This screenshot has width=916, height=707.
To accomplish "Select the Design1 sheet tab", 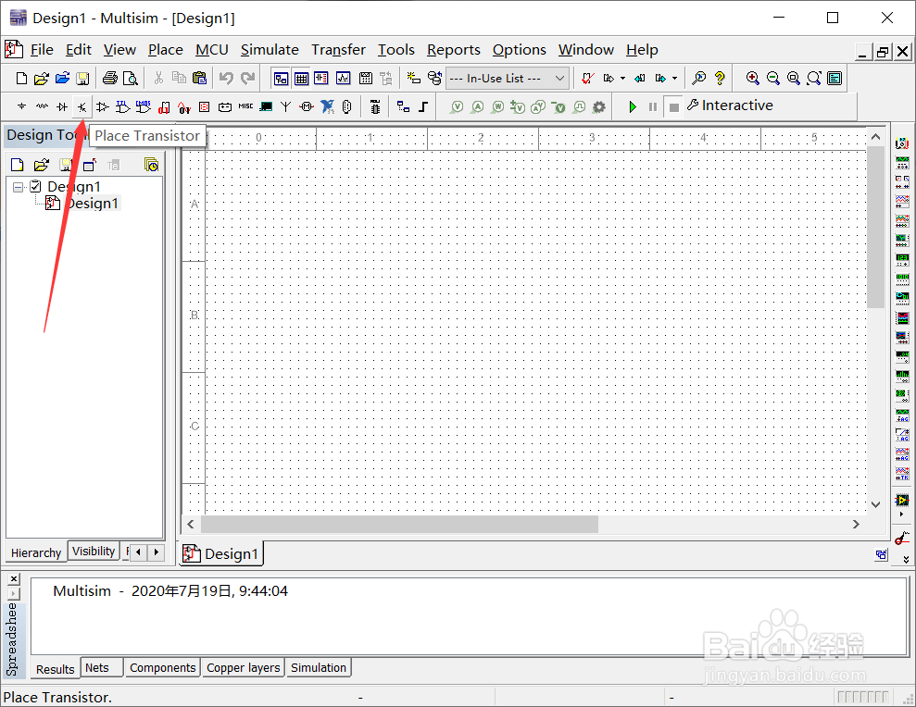I will [220, 553].
